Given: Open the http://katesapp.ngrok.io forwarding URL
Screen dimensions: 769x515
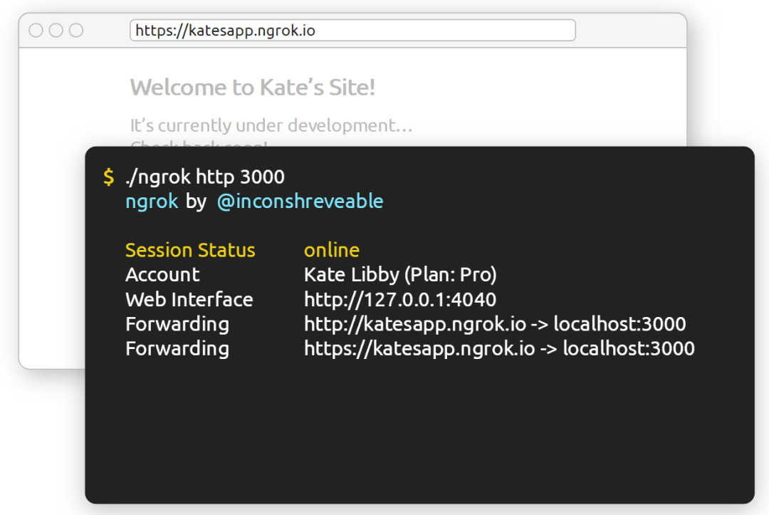Looking at the screenshot, I should coord(415,324).
